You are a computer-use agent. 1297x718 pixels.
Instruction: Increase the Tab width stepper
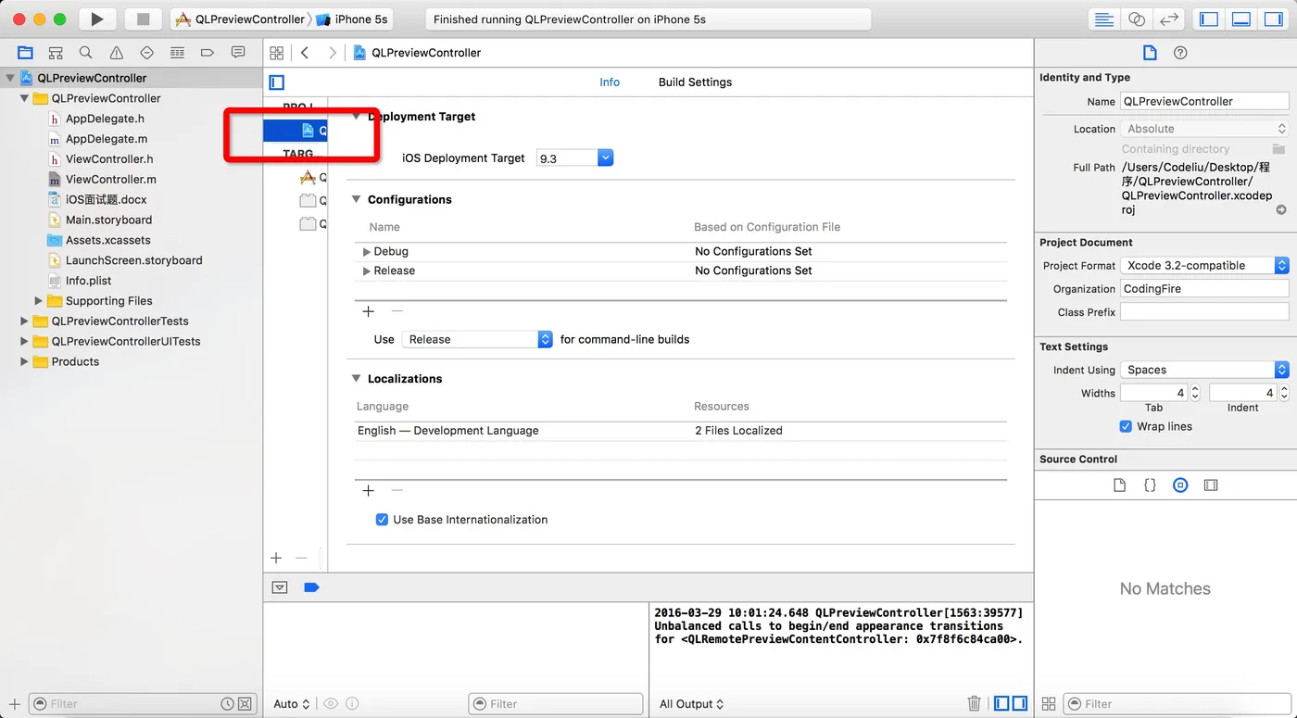[x=1195, y=389]
